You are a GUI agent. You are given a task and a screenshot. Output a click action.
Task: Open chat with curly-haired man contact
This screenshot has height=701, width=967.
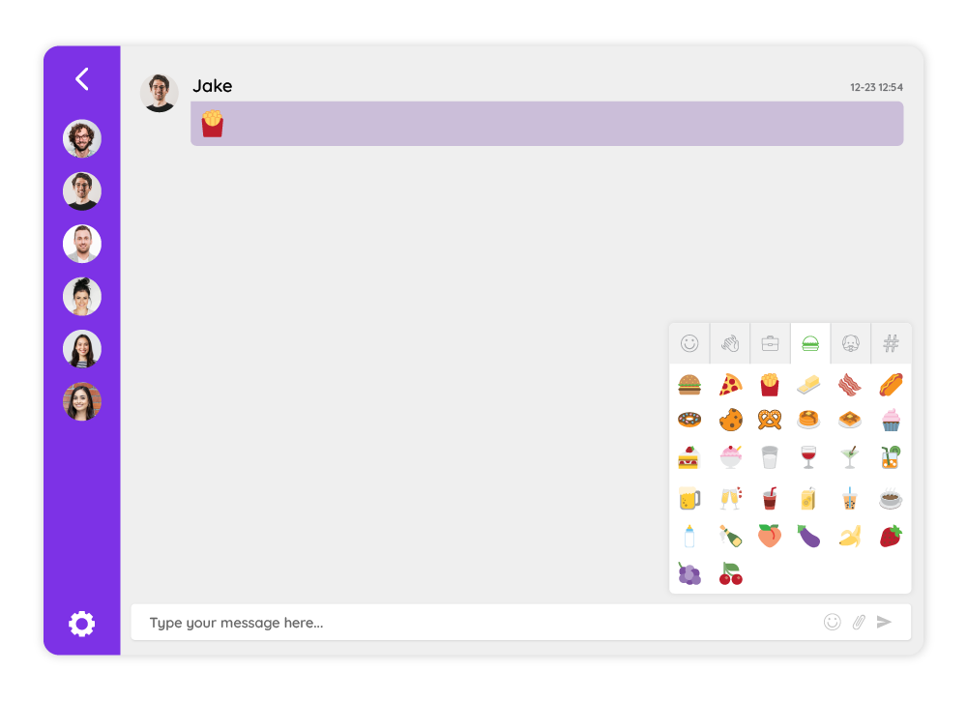(x=82, y=138)
